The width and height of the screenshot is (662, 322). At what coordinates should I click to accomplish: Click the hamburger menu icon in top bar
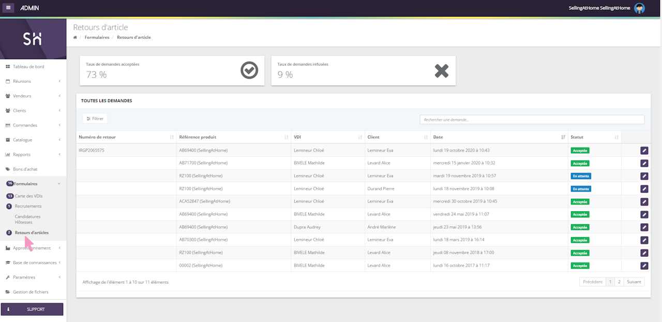pos(9,8)
